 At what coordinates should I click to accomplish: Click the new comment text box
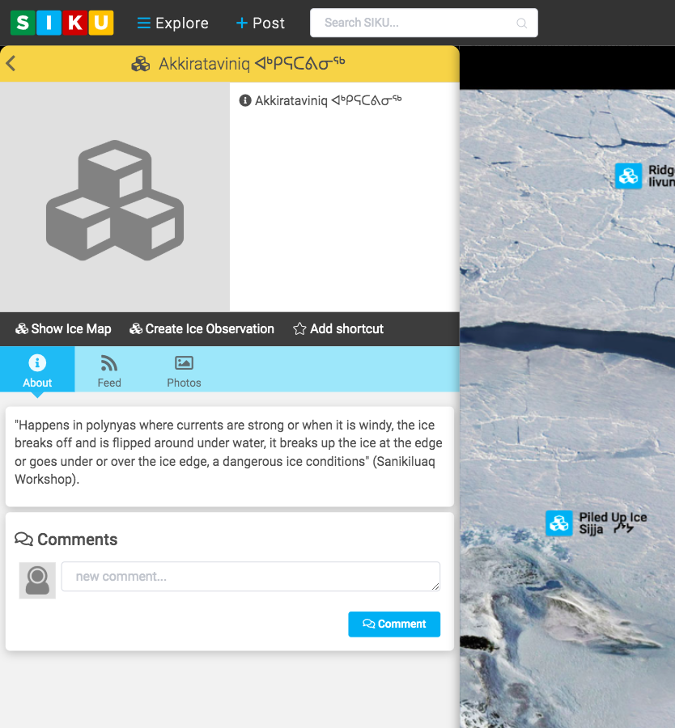coord(251,577)
